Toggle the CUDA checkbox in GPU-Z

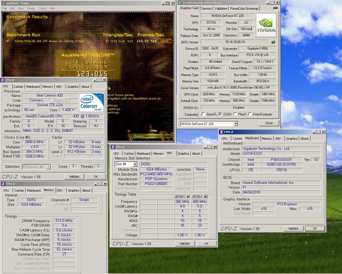point(220,114)
